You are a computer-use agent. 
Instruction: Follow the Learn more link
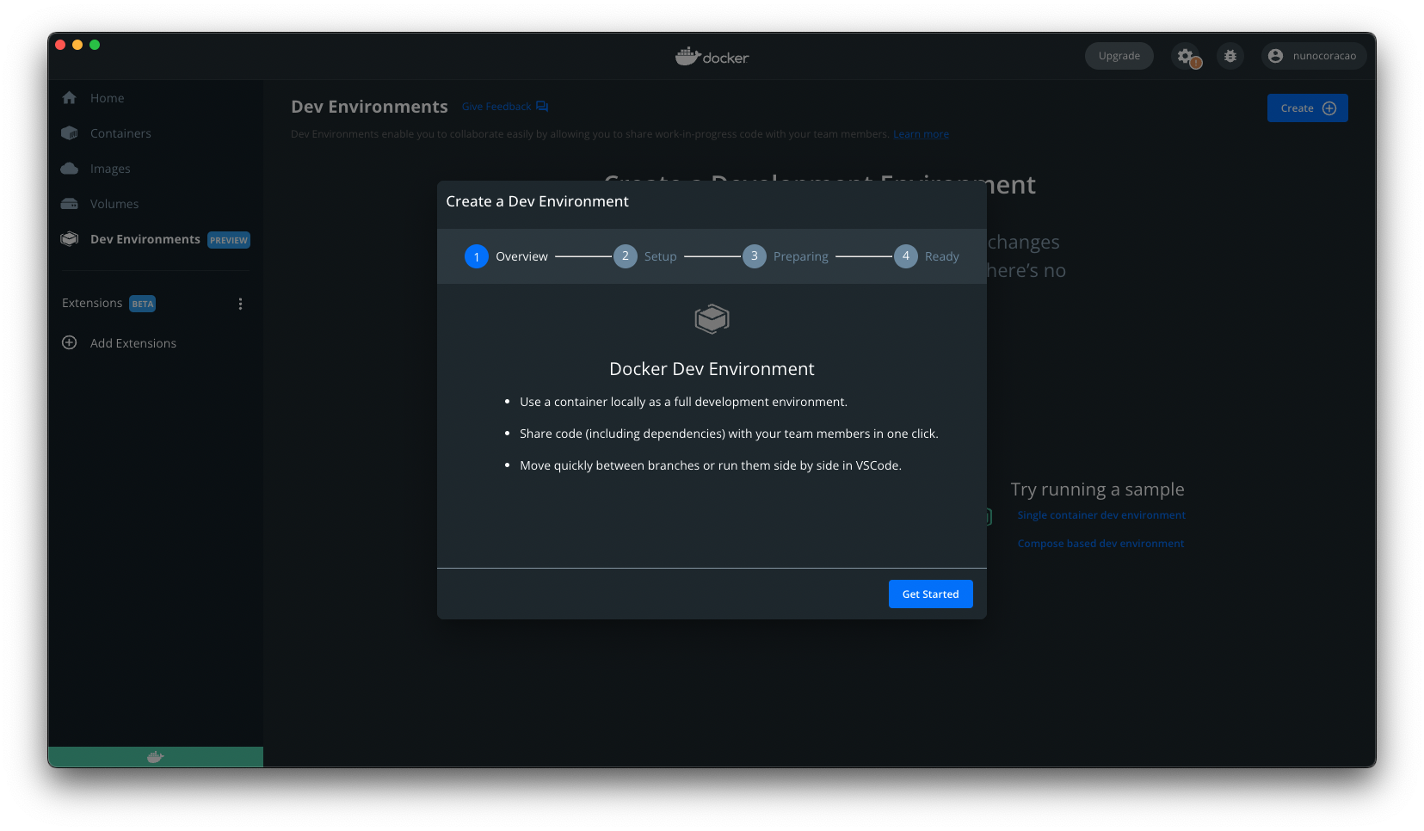(x=921, y=134)
